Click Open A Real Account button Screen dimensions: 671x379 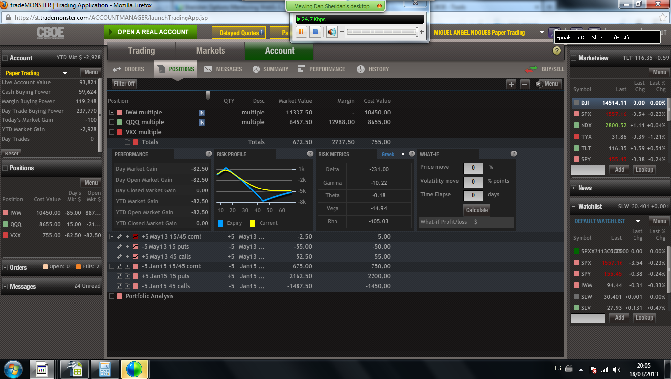150,32
